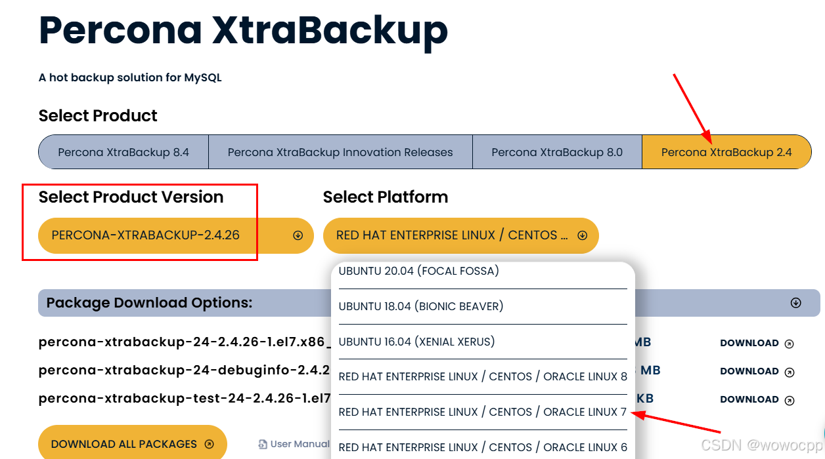Click the arrow icon in the version dropdown
Image resolution: width=825 pixels, height=459 pixels.
click(298, 235)
